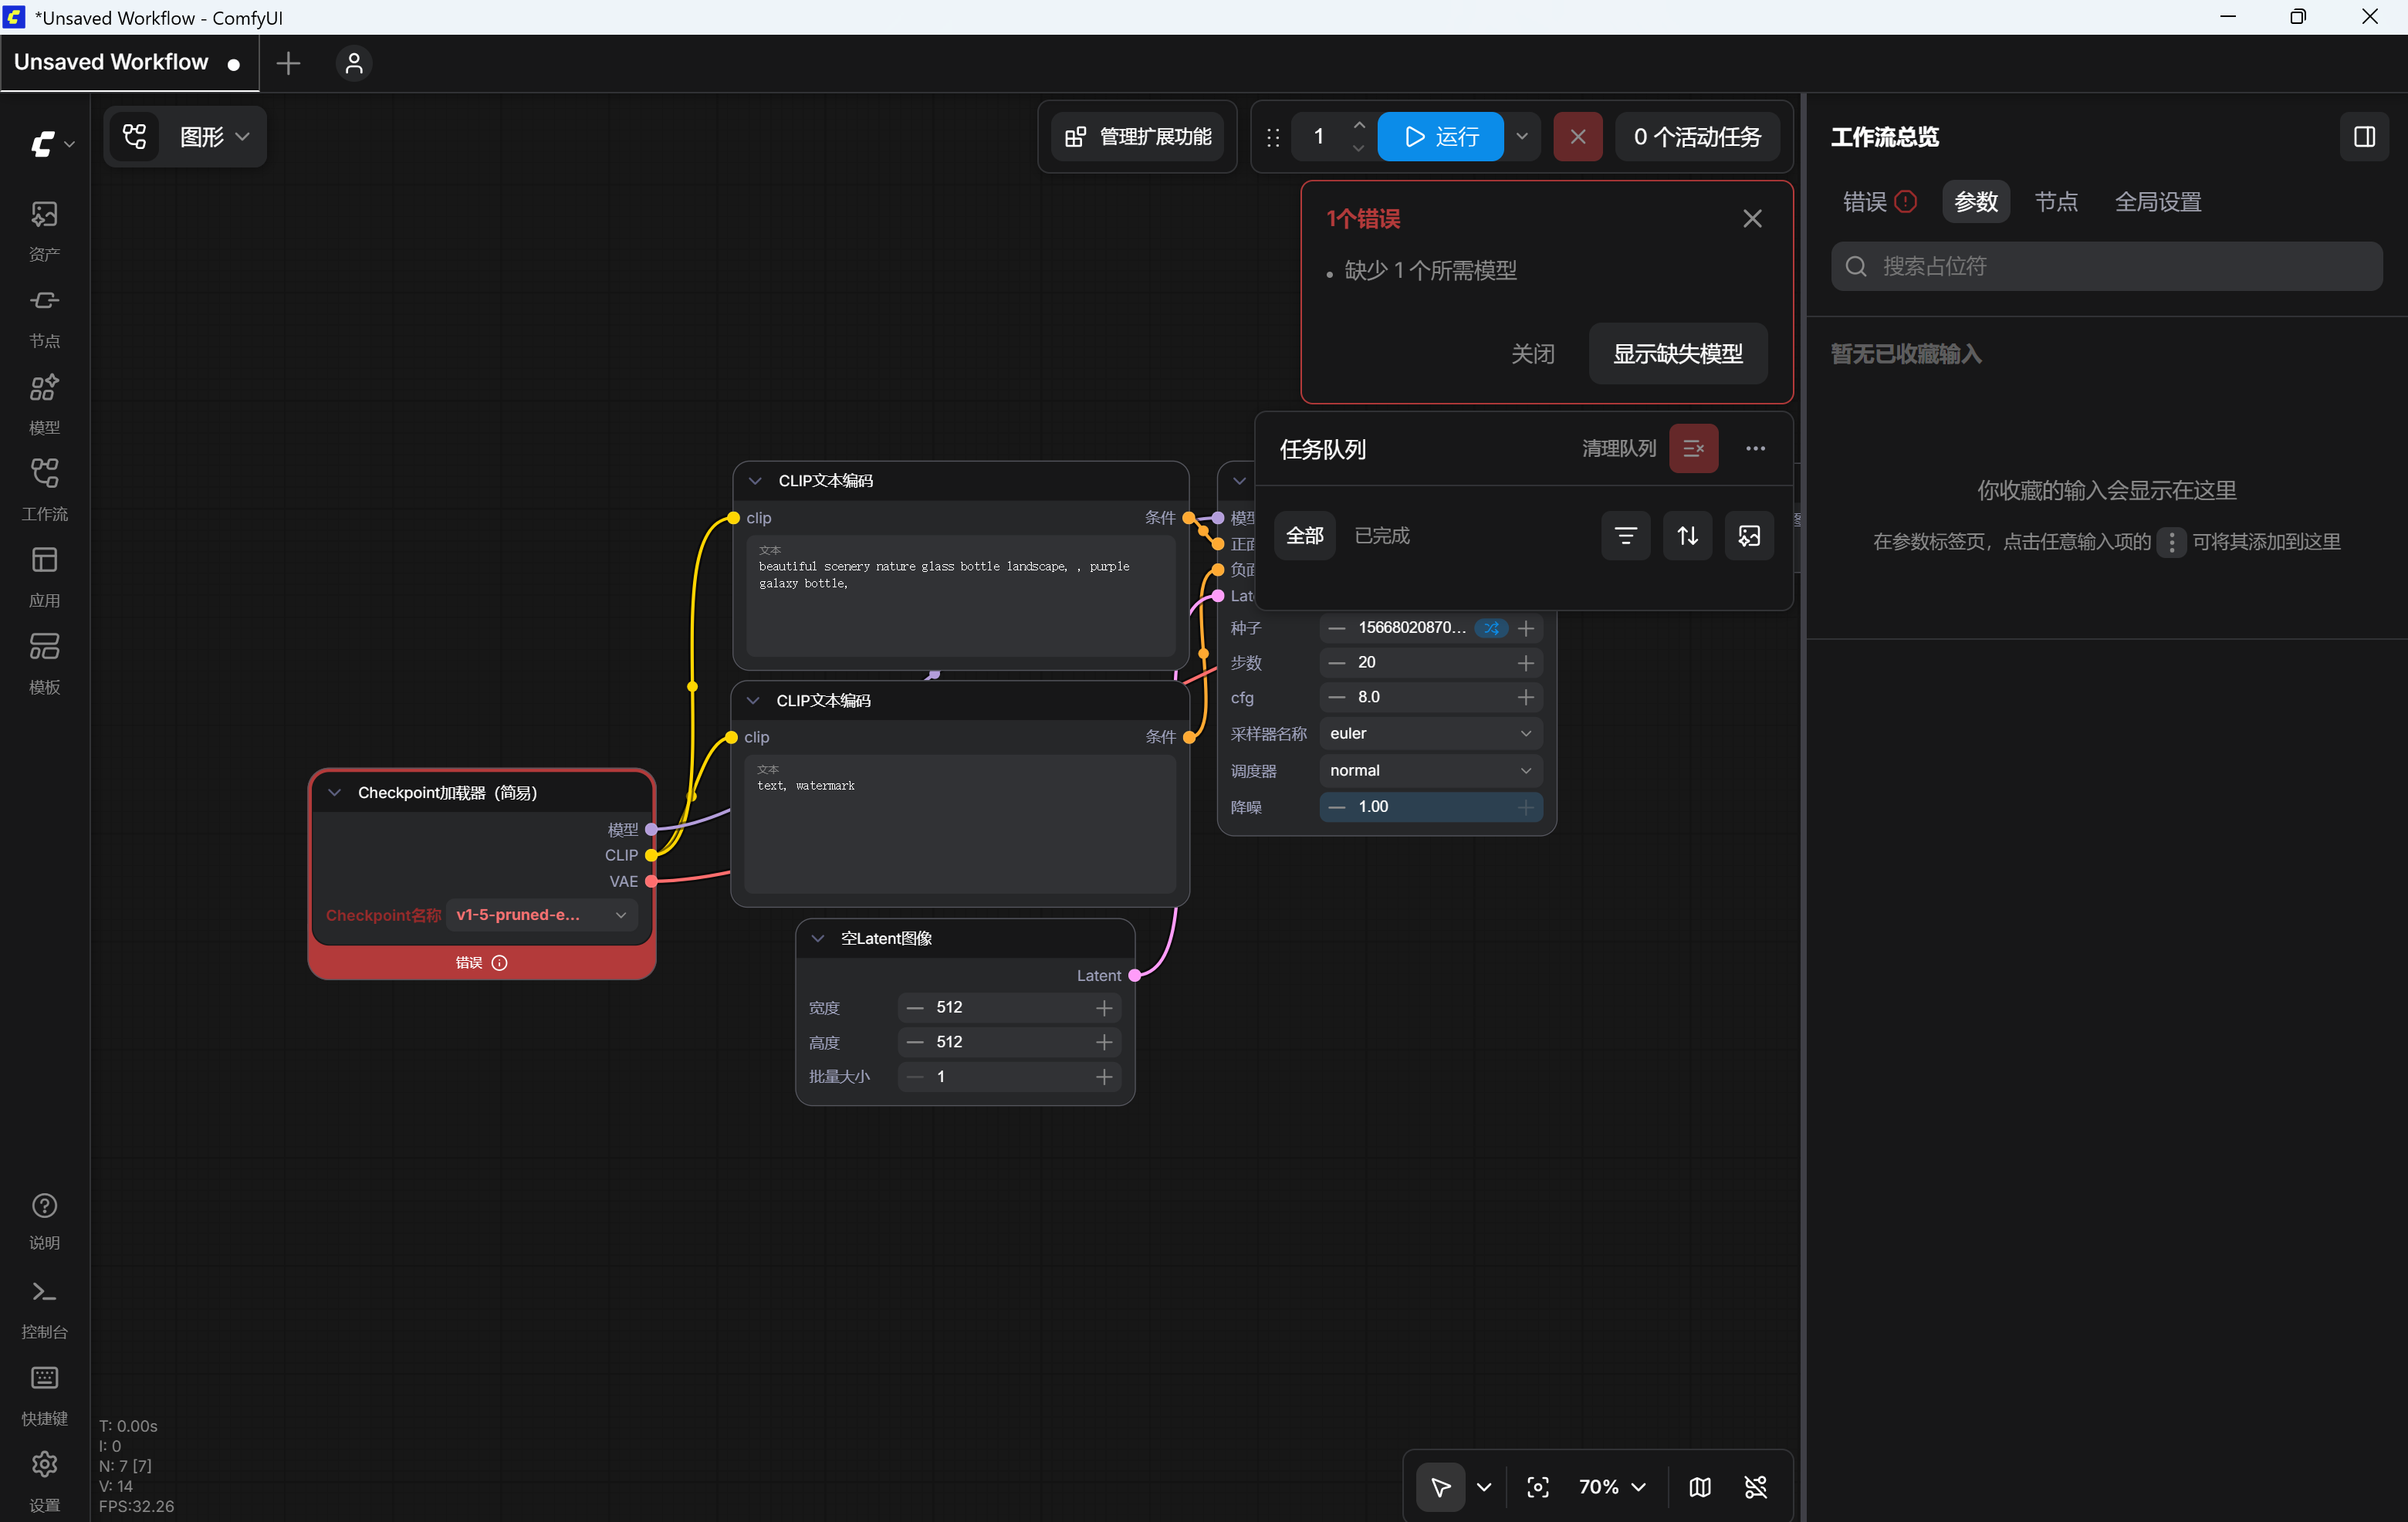Open the Templates (模板) sidebar icon
Screen dimensions: 2408x1522
coord(44,663)
